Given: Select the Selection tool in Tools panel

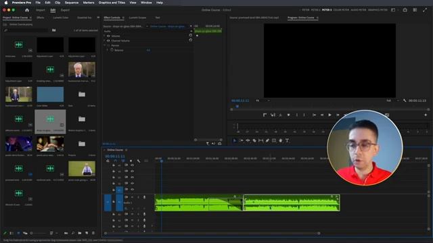Looking at the screenshot, I should tap(235, 140).
